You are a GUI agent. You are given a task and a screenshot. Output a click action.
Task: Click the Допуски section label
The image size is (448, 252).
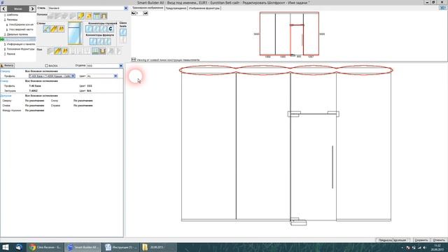click(5, 96)
